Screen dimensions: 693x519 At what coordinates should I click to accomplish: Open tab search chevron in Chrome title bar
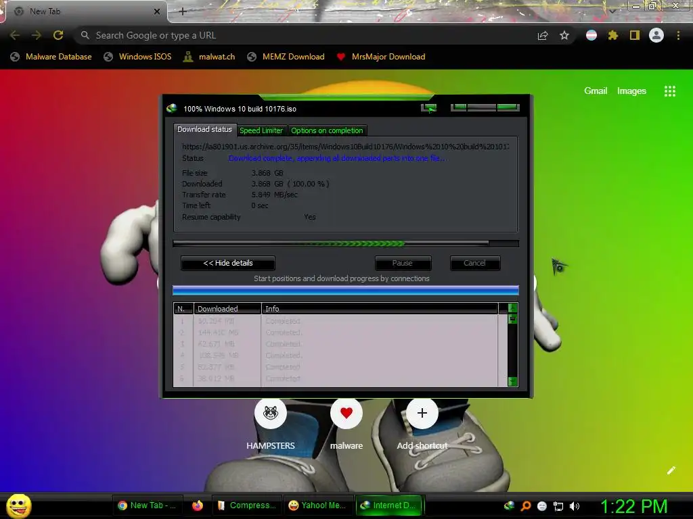pyautogui.click(x=612, y=11)
